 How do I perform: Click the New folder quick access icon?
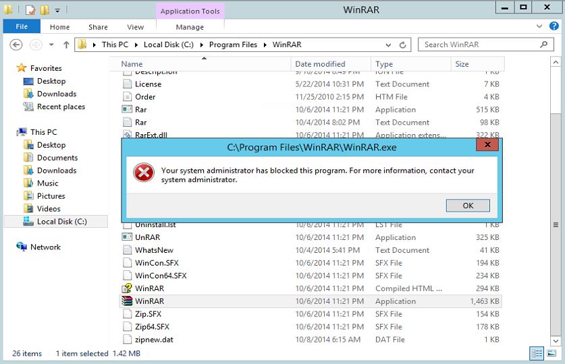click(45, 9)
